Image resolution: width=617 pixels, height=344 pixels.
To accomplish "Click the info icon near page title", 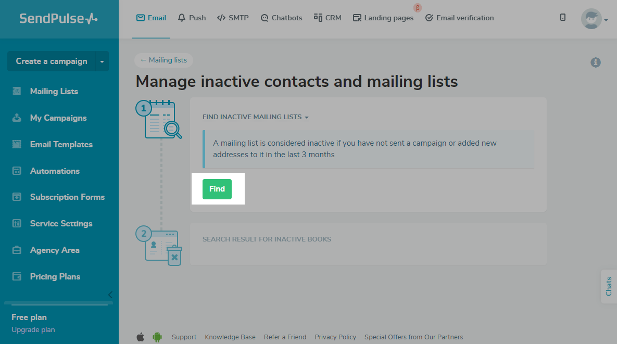I will coord(596,62).
